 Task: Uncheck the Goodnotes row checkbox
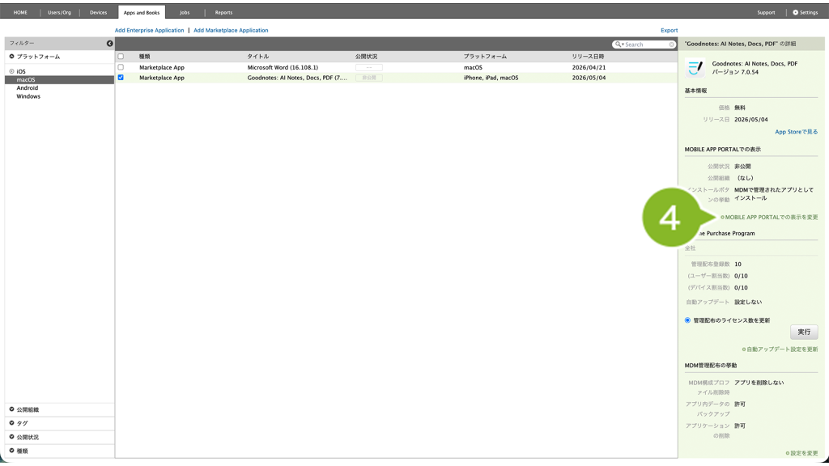click(x=121, y=77)
